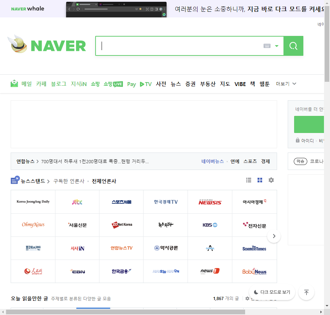Open 경제 news link
The width and height of the screenshot is (330, 315).
pyautogui.click(x=266, y=161)
